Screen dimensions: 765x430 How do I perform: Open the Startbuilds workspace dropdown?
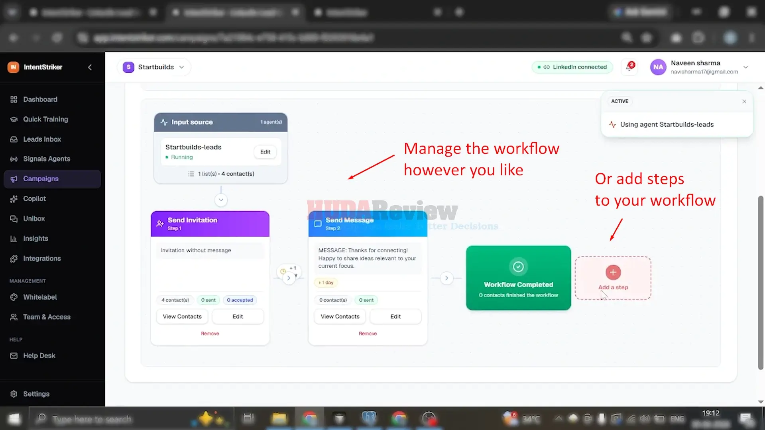pos(154,67)
